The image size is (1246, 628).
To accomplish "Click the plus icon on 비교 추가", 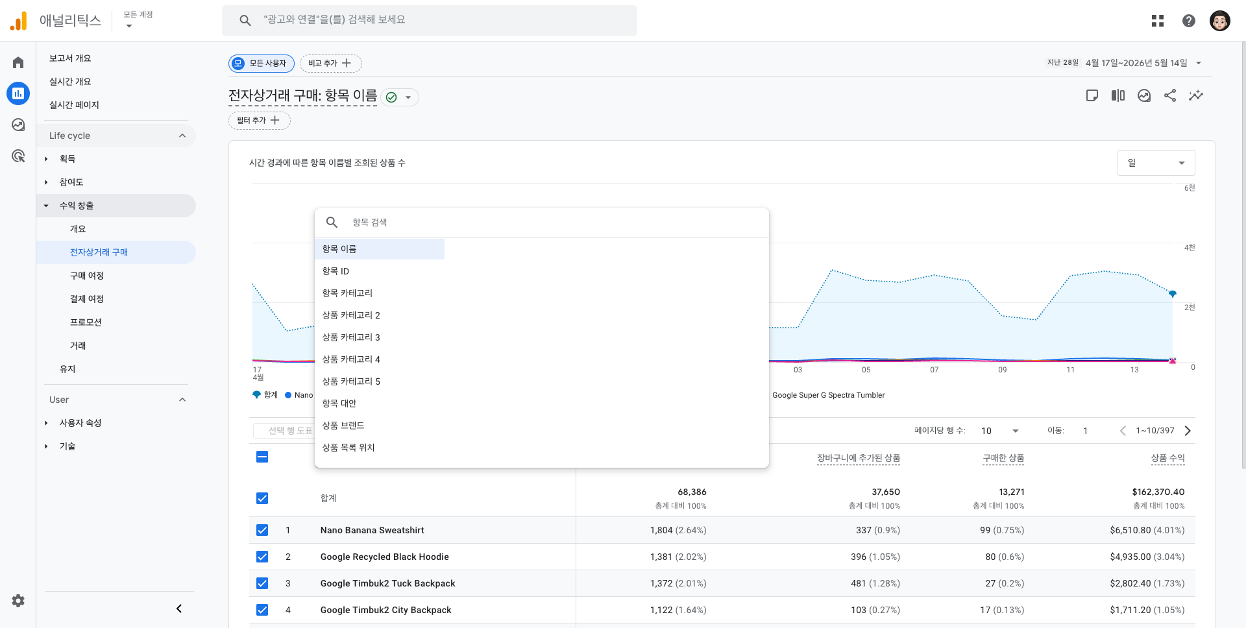I will (347, 63).
